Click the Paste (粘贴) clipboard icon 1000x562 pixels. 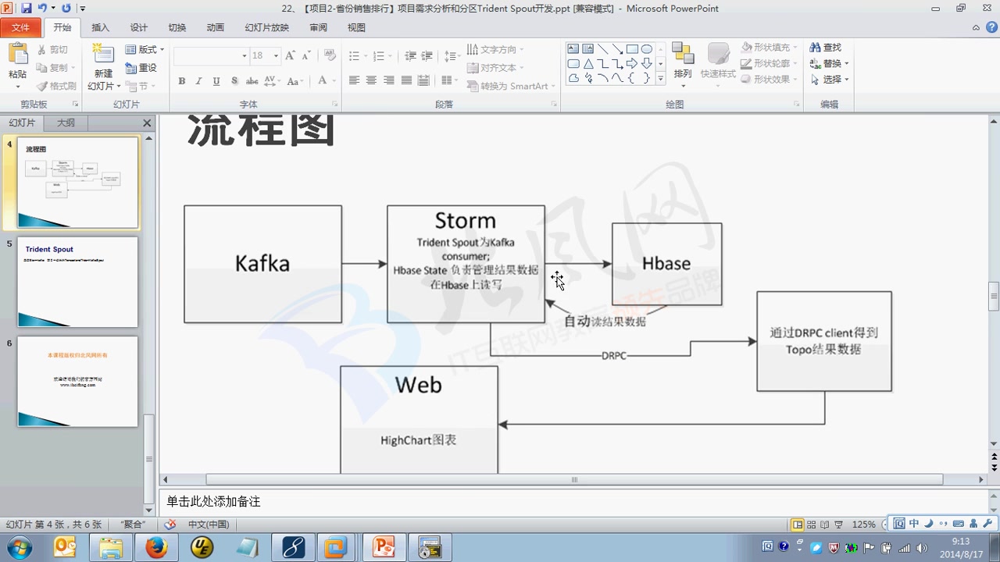point(17,55)
